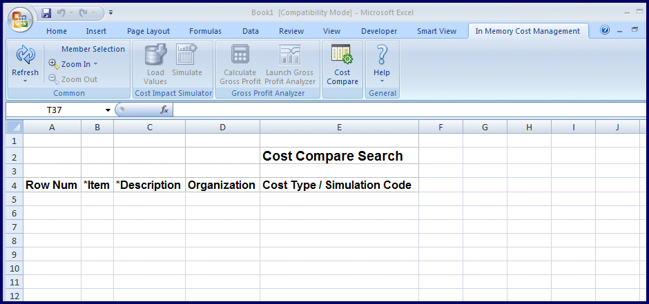The width and height of the screenshot is (649, 304).
Task: Click the Undo icon in quick access toolbar
Action: pyautogui.click(x=61, y=13)
